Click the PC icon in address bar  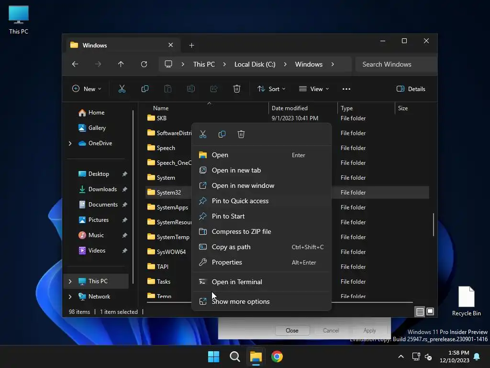point(168,64)
